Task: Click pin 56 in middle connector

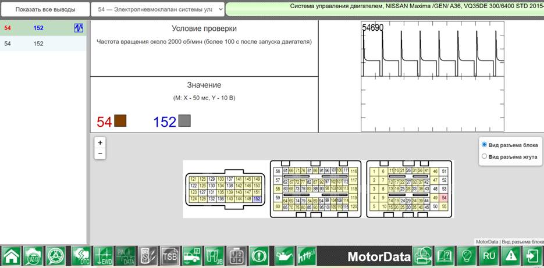Action: coord(278,171)
